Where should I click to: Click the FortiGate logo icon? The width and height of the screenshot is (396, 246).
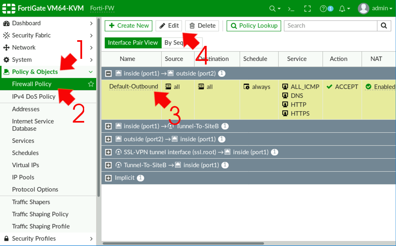click(x=9, y=8)
